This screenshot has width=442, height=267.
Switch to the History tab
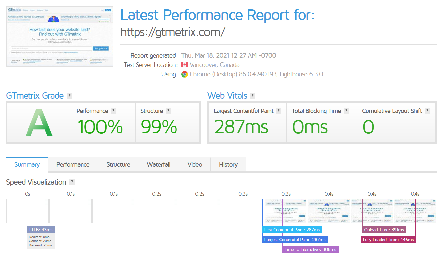point(228,164)
